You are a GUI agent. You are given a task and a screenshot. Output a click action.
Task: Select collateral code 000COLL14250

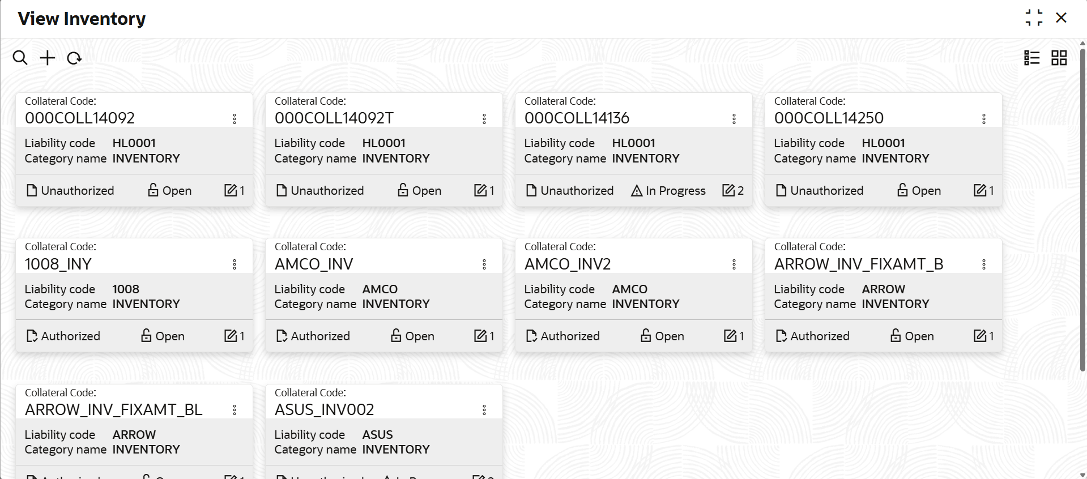pyautogui.click(x=829, y=118)
